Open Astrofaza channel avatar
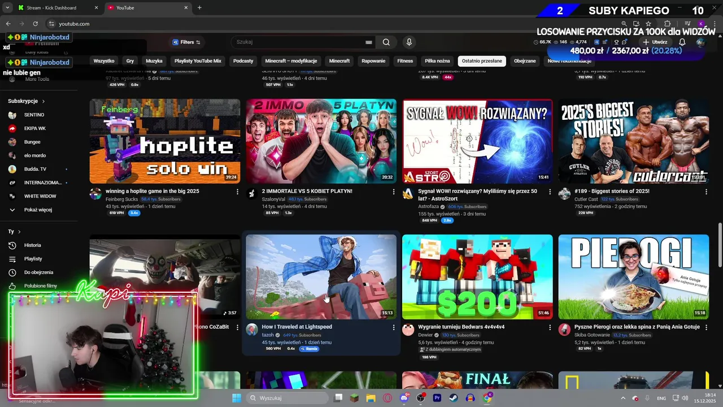 (408, 194)
